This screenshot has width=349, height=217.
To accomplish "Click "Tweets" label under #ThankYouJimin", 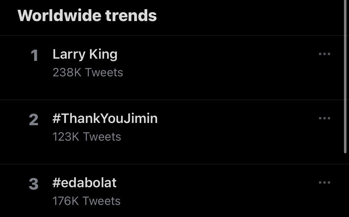I will [102, 137].
